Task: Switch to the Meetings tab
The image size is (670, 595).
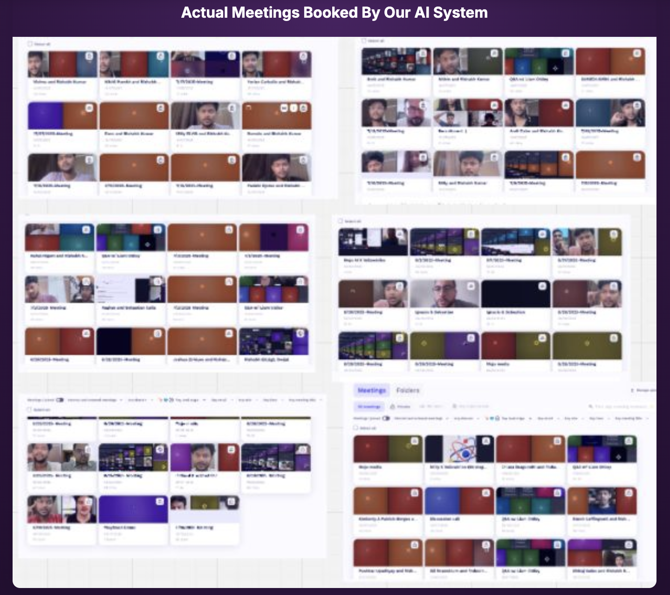Action: pyautogui.click(x=371, y=390)
